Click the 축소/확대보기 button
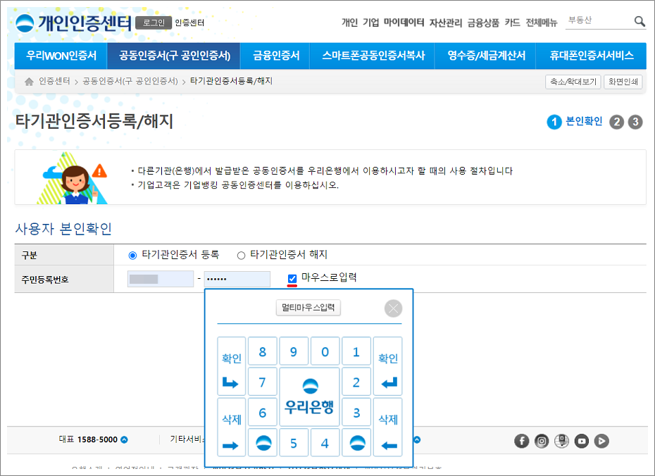This screenshot has height=476, width=655. (573, 82)
